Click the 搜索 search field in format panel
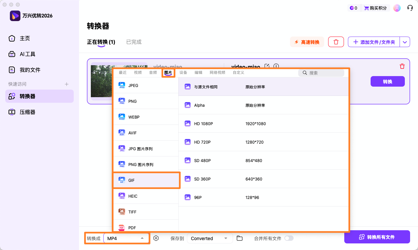This screenshot has height=250, width=418. pos(321,73)
